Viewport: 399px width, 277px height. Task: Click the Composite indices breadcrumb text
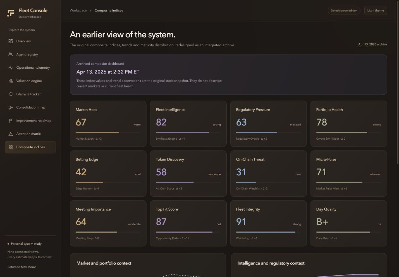pos(109,10)
